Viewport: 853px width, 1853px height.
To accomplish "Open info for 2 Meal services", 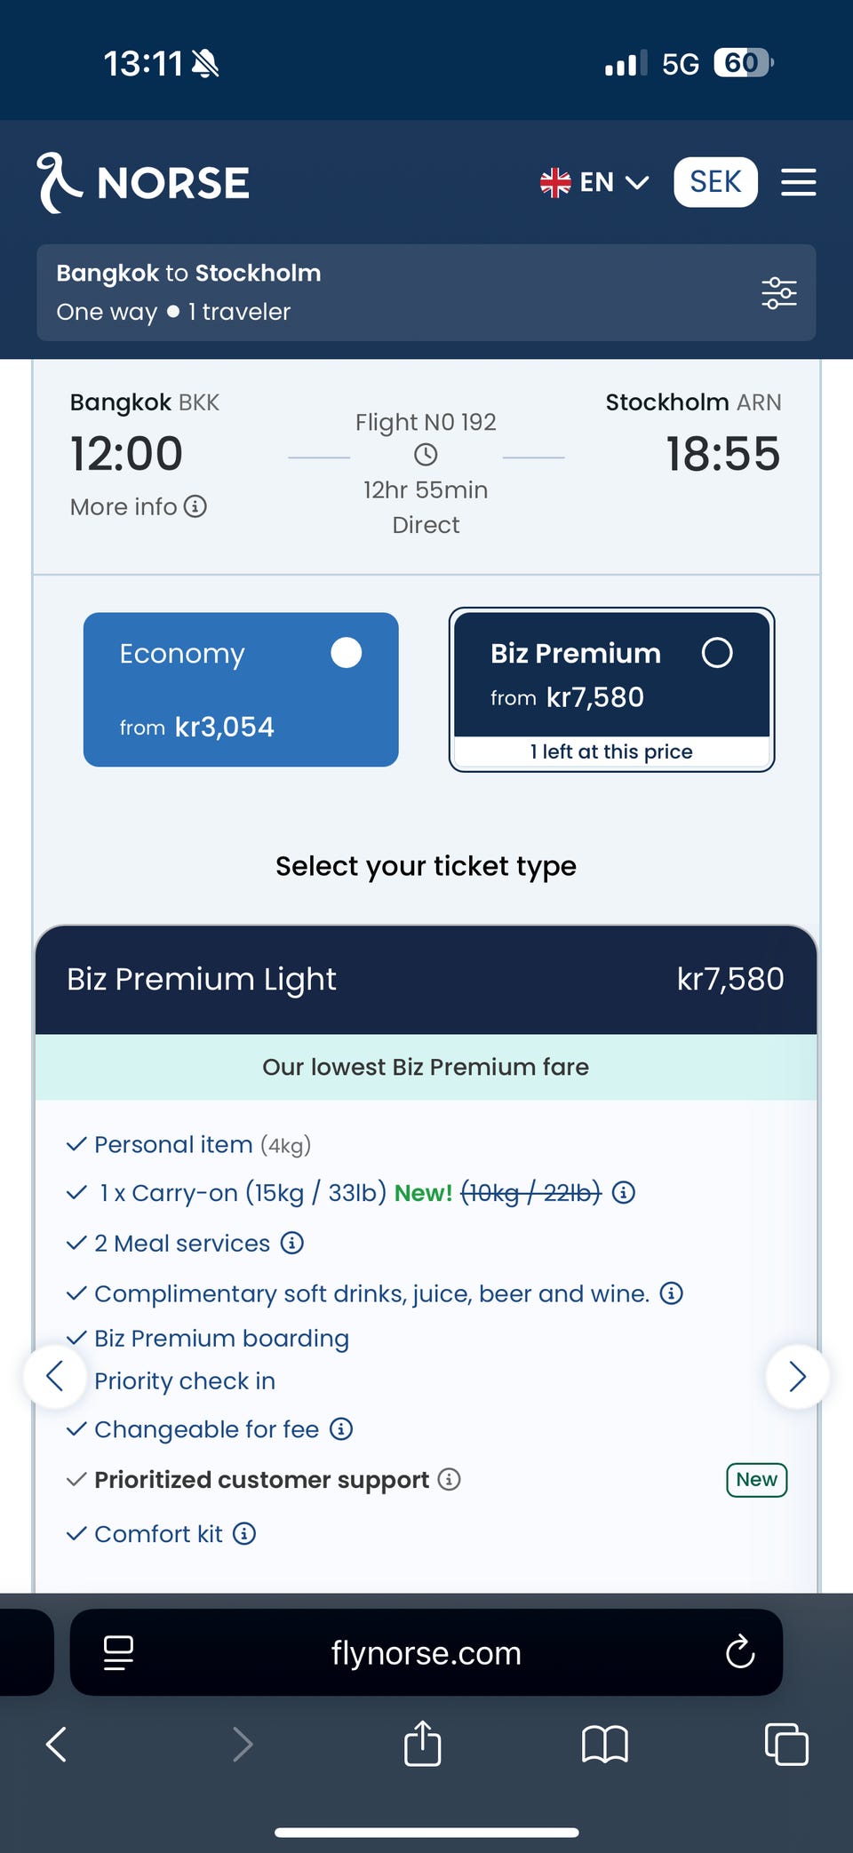I will tap(292, 1243).
